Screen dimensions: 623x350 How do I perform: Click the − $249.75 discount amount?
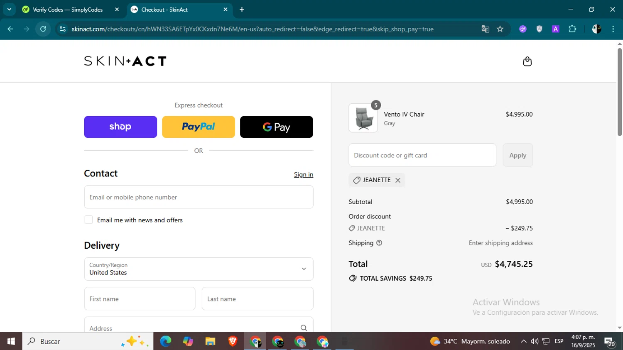[x=519, y=228]
